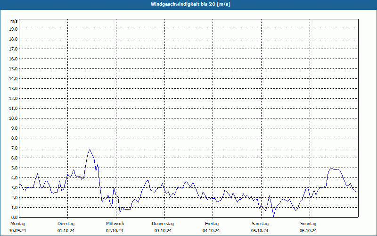Click the 8,0 y-axis label
Image resolution: width=377 pixels, height=236 pixels.
14,138
